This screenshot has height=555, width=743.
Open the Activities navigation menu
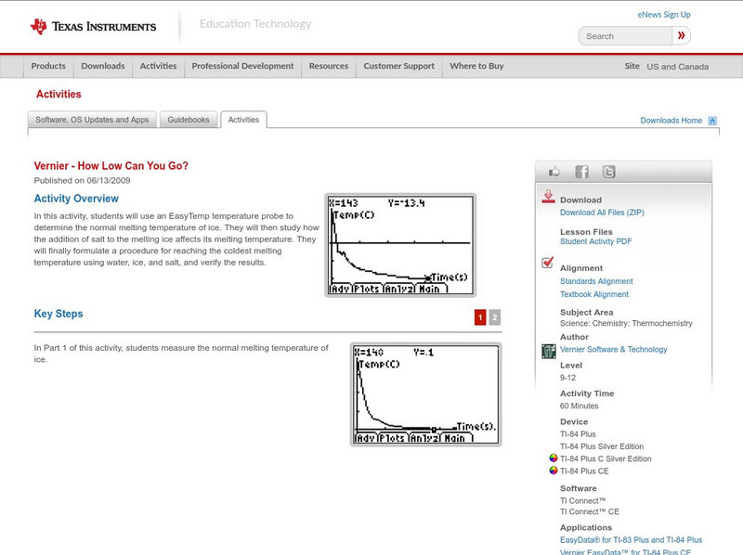pyautogui.click(x=158, y=66)
